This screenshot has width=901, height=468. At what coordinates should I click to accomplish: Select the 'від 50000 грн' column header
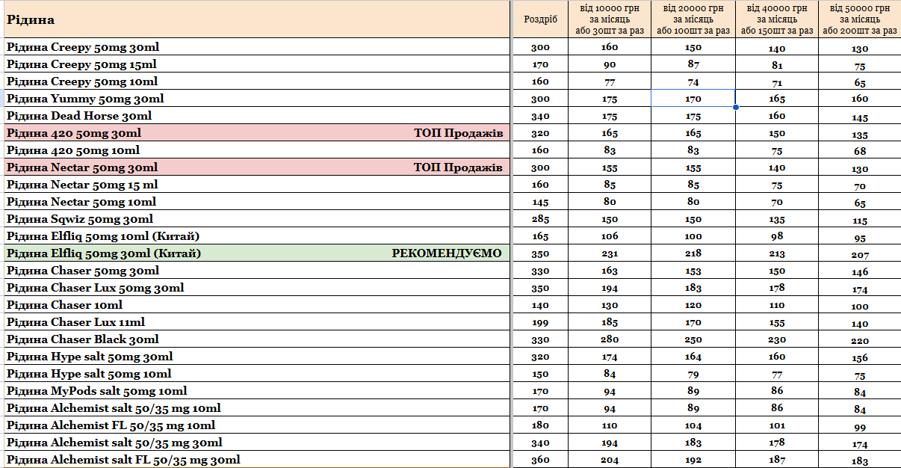coord(860,19)
